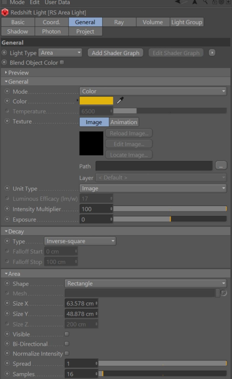
Task: Click the Samples keyframe dot
Action: coord(7,374)
